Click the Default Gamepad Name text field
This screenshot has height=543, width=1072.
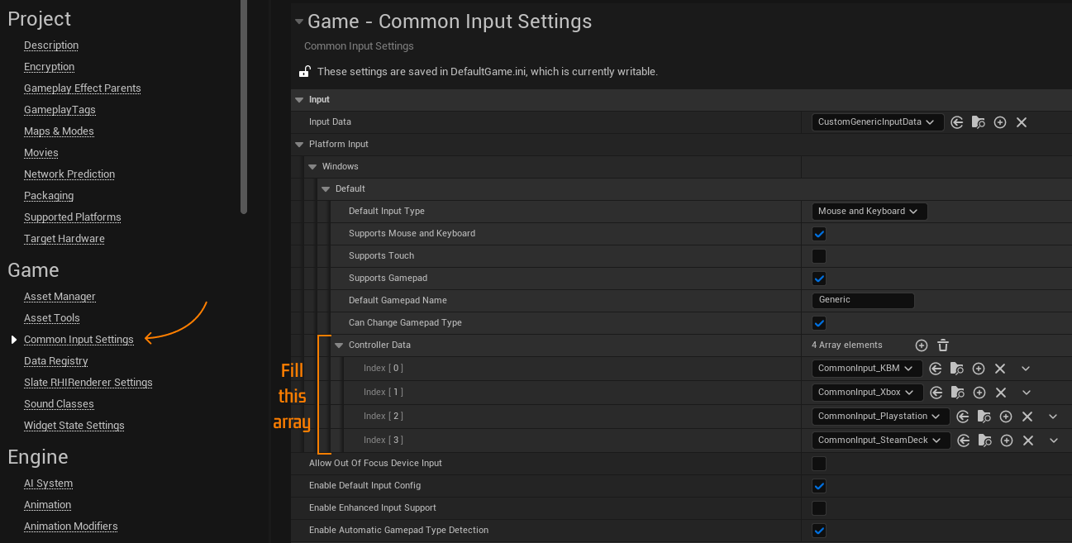pos(863,301)
